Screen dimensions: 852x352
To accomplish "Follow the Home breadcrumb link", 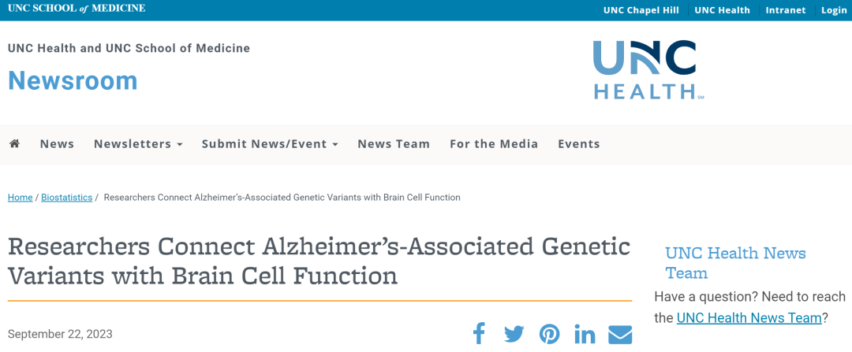I will pyautogui.click(x=20, y=198).
